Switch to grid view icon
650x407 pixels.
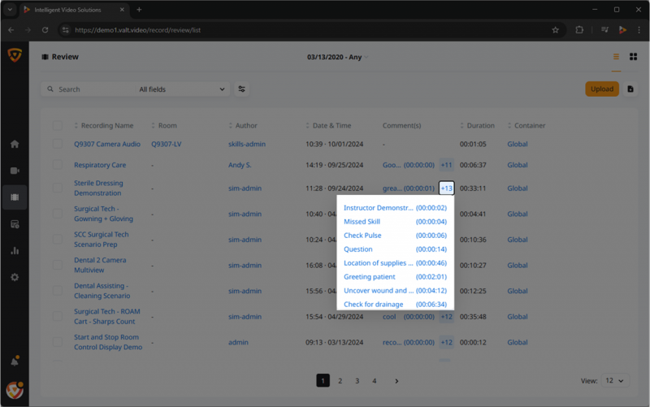coord(633,57)
